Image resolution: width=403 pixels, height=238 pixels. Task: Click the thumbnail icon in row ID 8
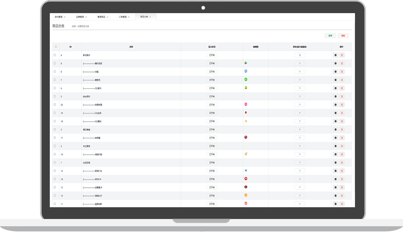click(245, 71)
